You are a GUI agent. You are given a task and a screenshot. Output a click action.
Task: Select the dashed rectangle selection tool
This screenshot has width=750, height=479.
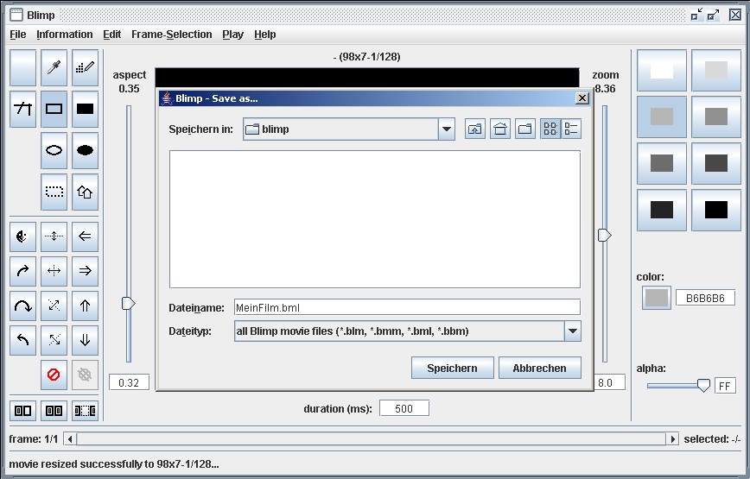pyautogui.click(x=54, y=192)
